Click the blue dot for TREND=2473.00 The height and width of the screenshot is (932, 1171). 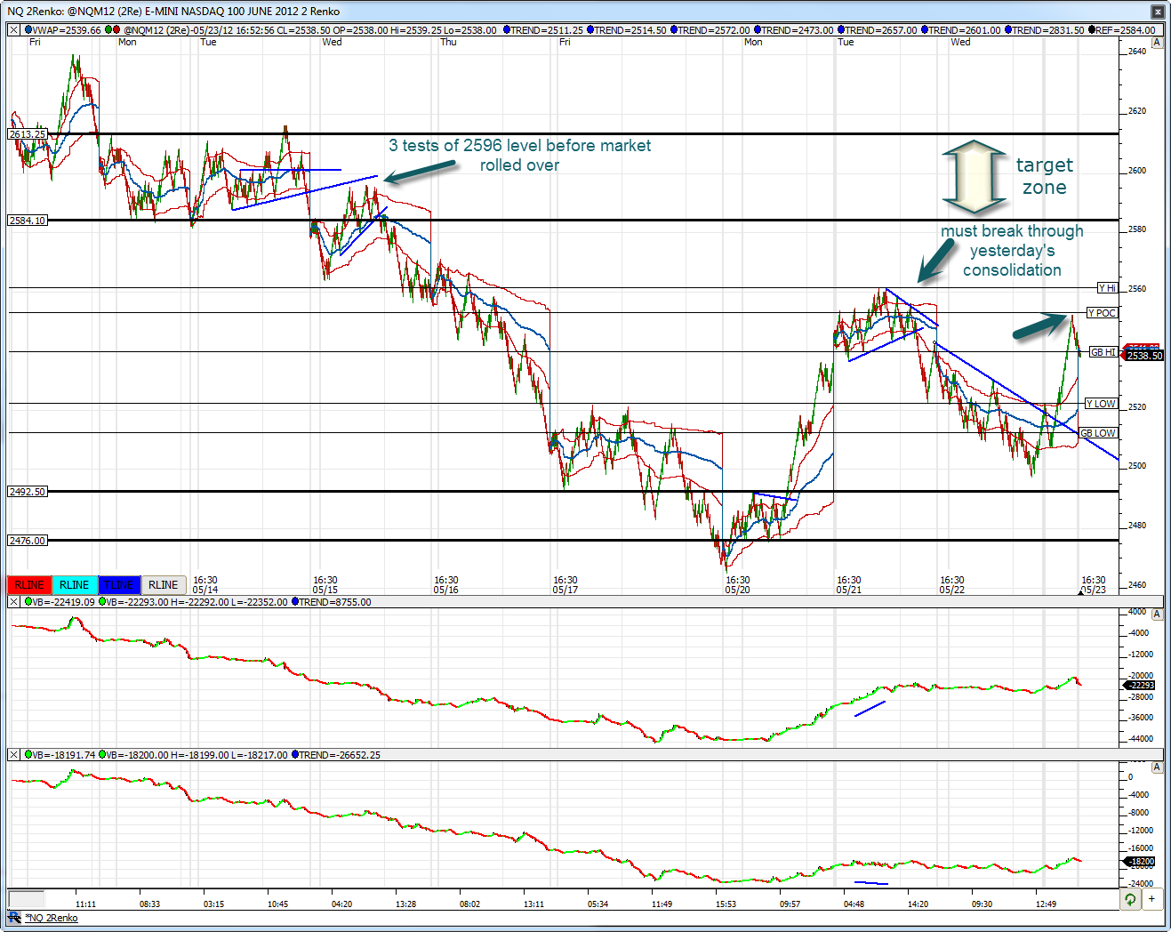(x=758, y=30)
